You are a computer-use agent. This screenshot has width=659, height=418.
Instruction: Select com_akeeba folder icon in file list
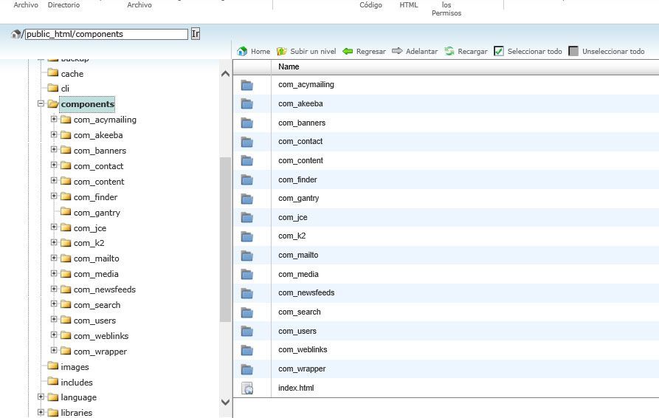pos(247,104)
